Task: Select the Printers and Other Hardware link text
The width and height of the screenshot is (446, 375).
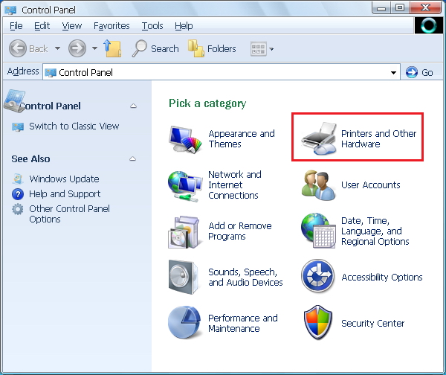Action: [378, 139]
